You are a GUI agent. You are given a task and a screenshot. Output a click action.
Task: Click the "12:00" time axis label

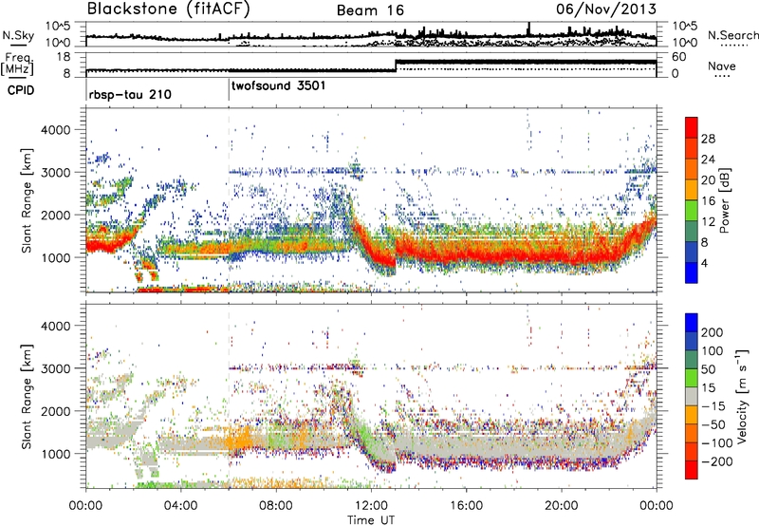[371, 506]
